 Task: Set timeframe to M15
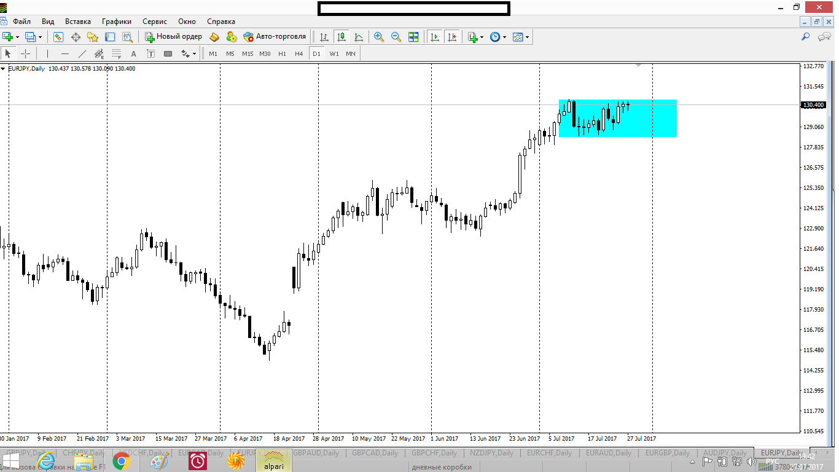[248, 53]
